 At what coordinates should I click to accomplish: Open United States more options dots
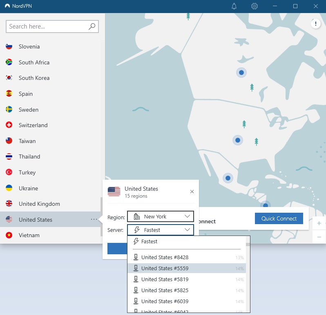click(94, 219)
